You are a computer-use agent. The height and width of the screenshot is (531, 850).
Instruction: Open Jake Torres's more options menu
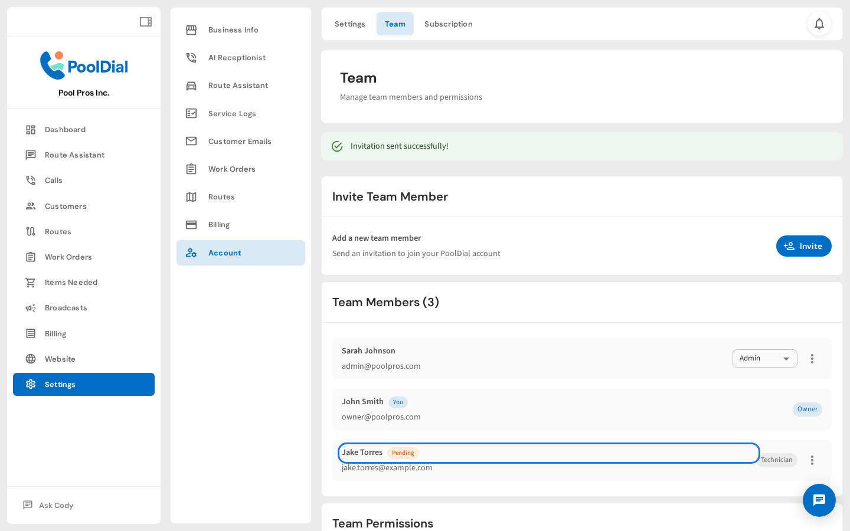[812, 460]
